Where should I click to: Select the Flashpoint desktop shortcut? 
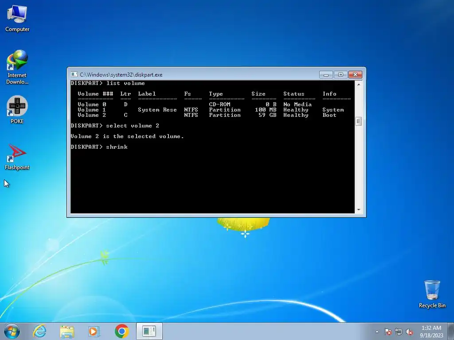(17, 156)
